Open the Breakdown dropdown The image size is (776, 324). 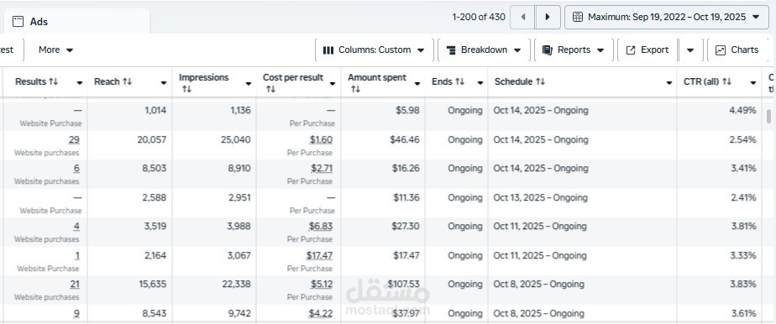tap(484, 50)
